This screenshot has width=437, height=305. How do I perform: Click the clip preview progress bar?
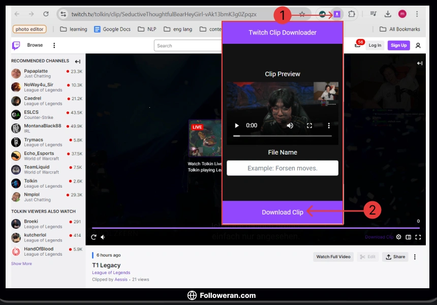pyautogui.click(x=283, y=136)
